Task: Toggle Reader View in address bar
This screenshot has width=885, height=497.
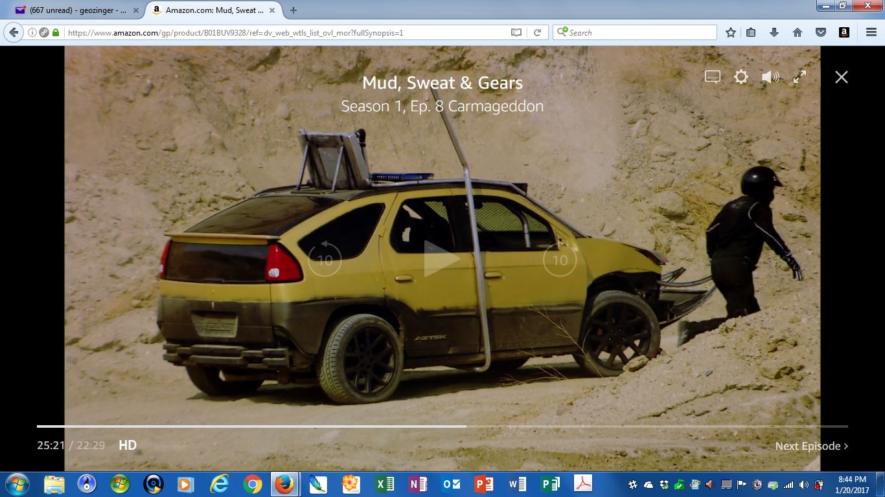Action: pyautogui.click(x=516, y=32)
